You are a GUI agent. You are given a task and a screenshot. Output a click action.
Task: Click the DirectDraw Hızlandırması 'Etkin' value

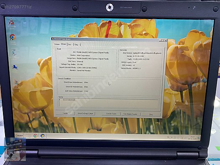coord(86,82)
